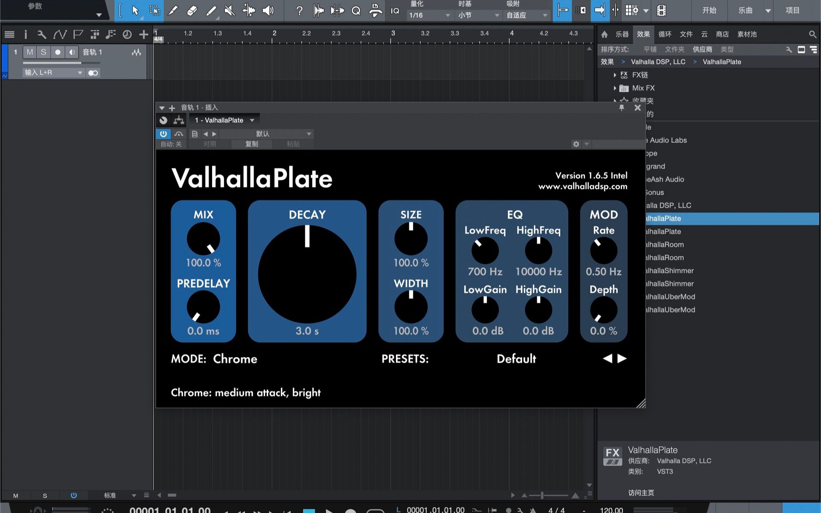Adjust the PREDELAY knob
The width and height of the screenshot is (821, 513).
(203, 307)
